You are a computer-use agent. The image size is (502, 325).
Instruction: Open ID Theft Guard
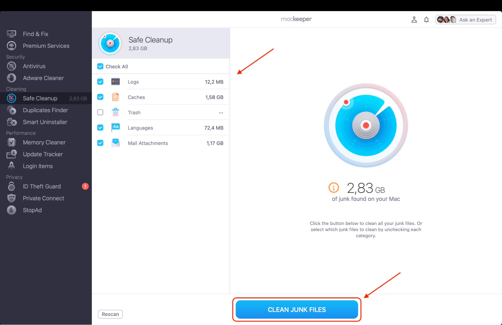point(42,186)
